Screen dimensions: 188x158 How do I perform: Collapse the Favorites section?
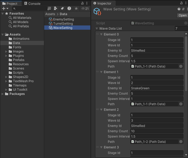click(3, 14)
